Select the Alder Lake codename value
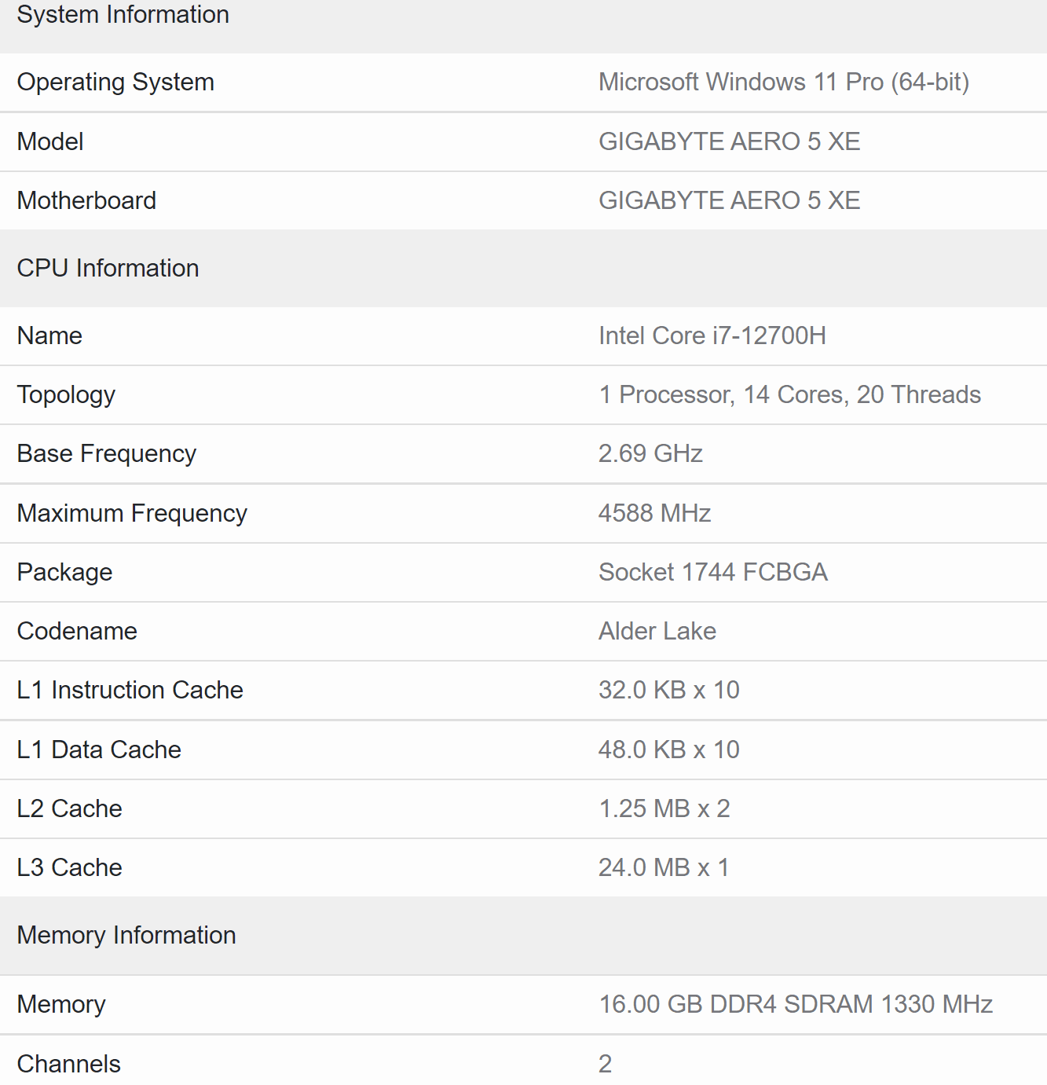The height and width of the screenshot is (1085, 1047). click(657, 632)
